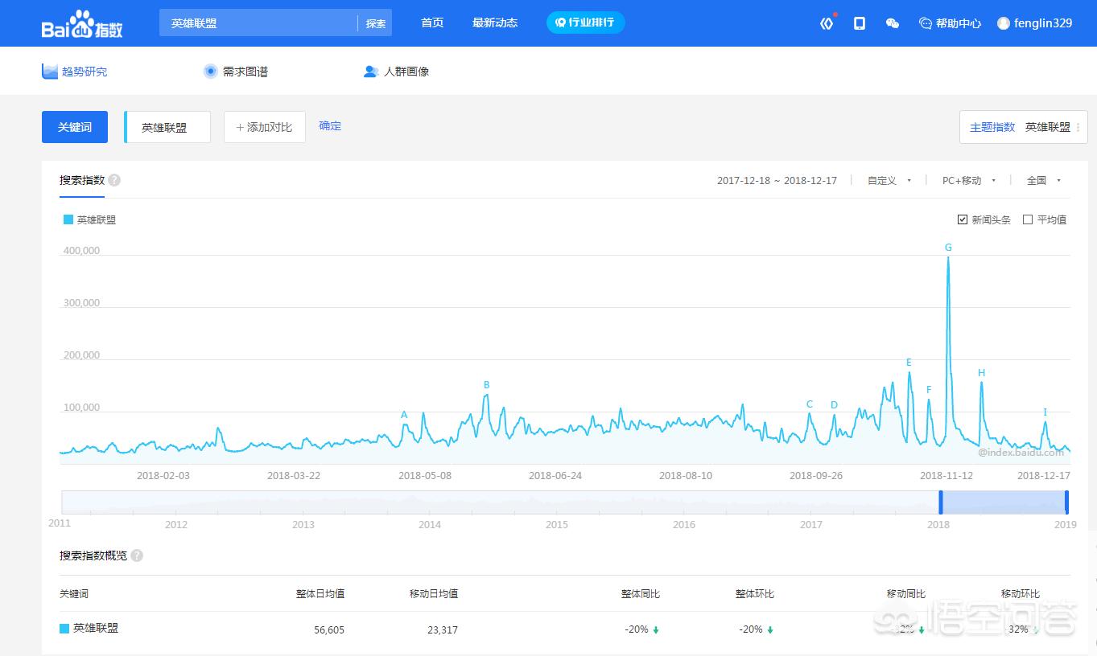Click the 行业排行 pill button
Image resolution: width=1097 pixels, height=656 pixels.
pyautogui.click(x=586, y=23)
